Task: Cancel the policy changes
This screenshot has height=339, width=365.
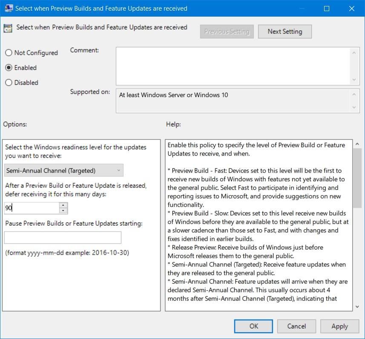Action: pos(296,326)
